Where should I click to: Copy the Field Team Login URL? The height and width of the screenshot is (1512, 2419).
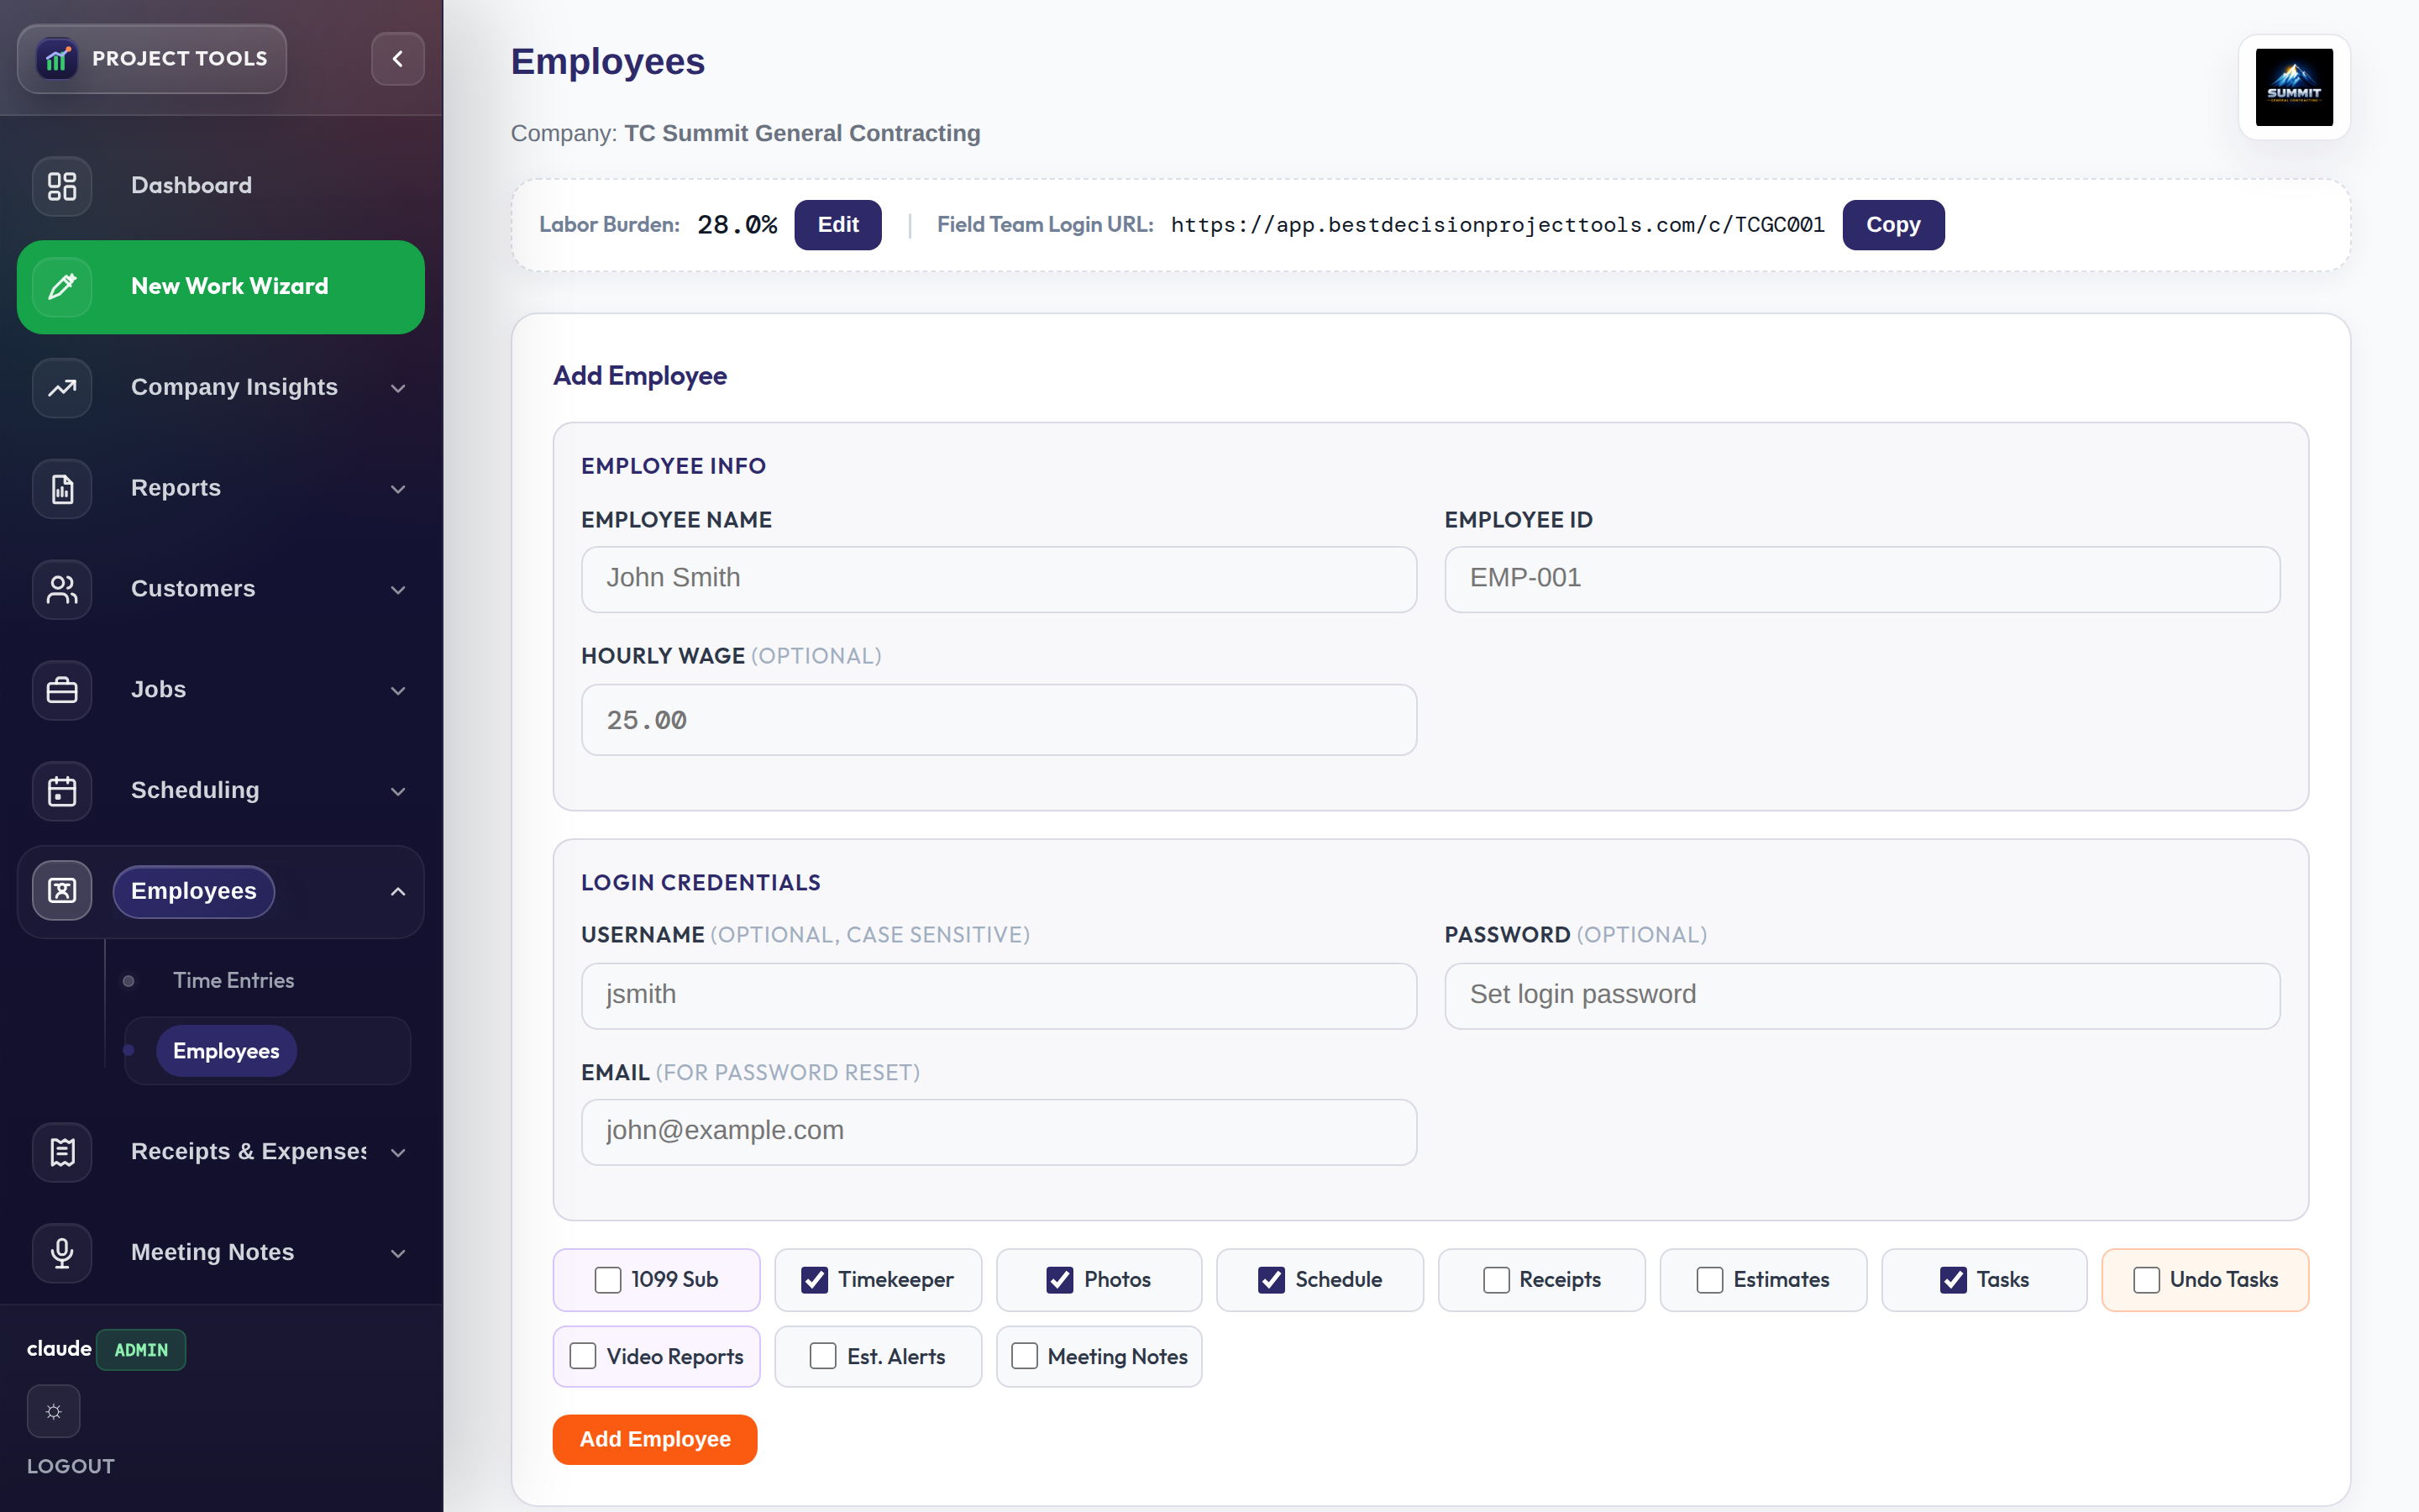(1893, 225)
